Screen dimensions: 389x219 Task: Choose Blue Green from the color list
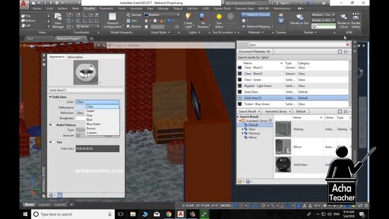point(93,124)
